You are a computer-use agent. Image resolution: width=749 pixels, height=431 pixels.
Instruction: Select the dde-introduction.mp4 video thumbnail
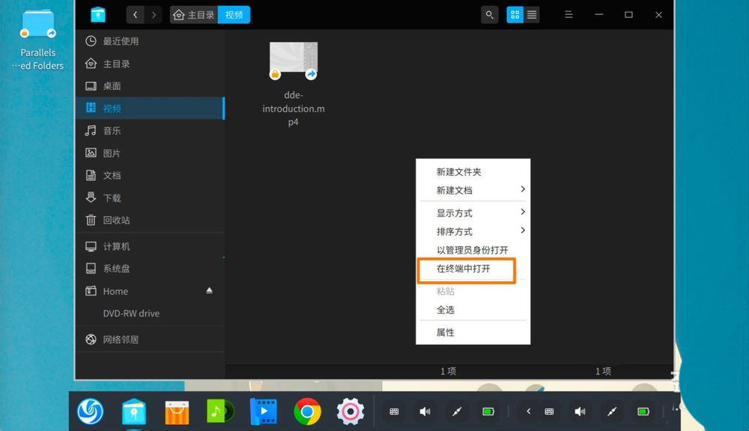294,61
